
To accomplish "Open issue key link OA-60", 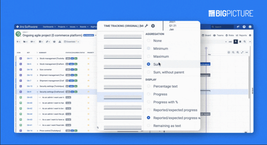I will coord(29,103).
